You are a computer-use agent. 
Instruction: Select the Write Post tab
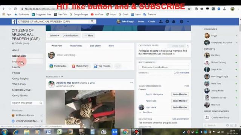[x=57, y=46]
